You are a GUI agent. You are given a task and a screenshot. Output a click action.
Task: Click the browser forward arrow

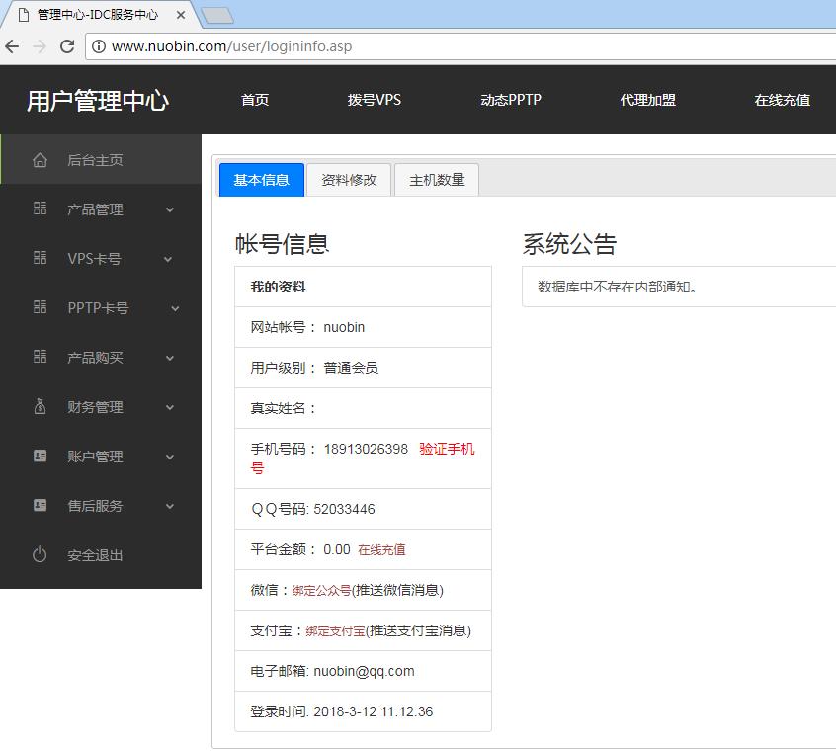pyautogui.click(x=40, y=46)
